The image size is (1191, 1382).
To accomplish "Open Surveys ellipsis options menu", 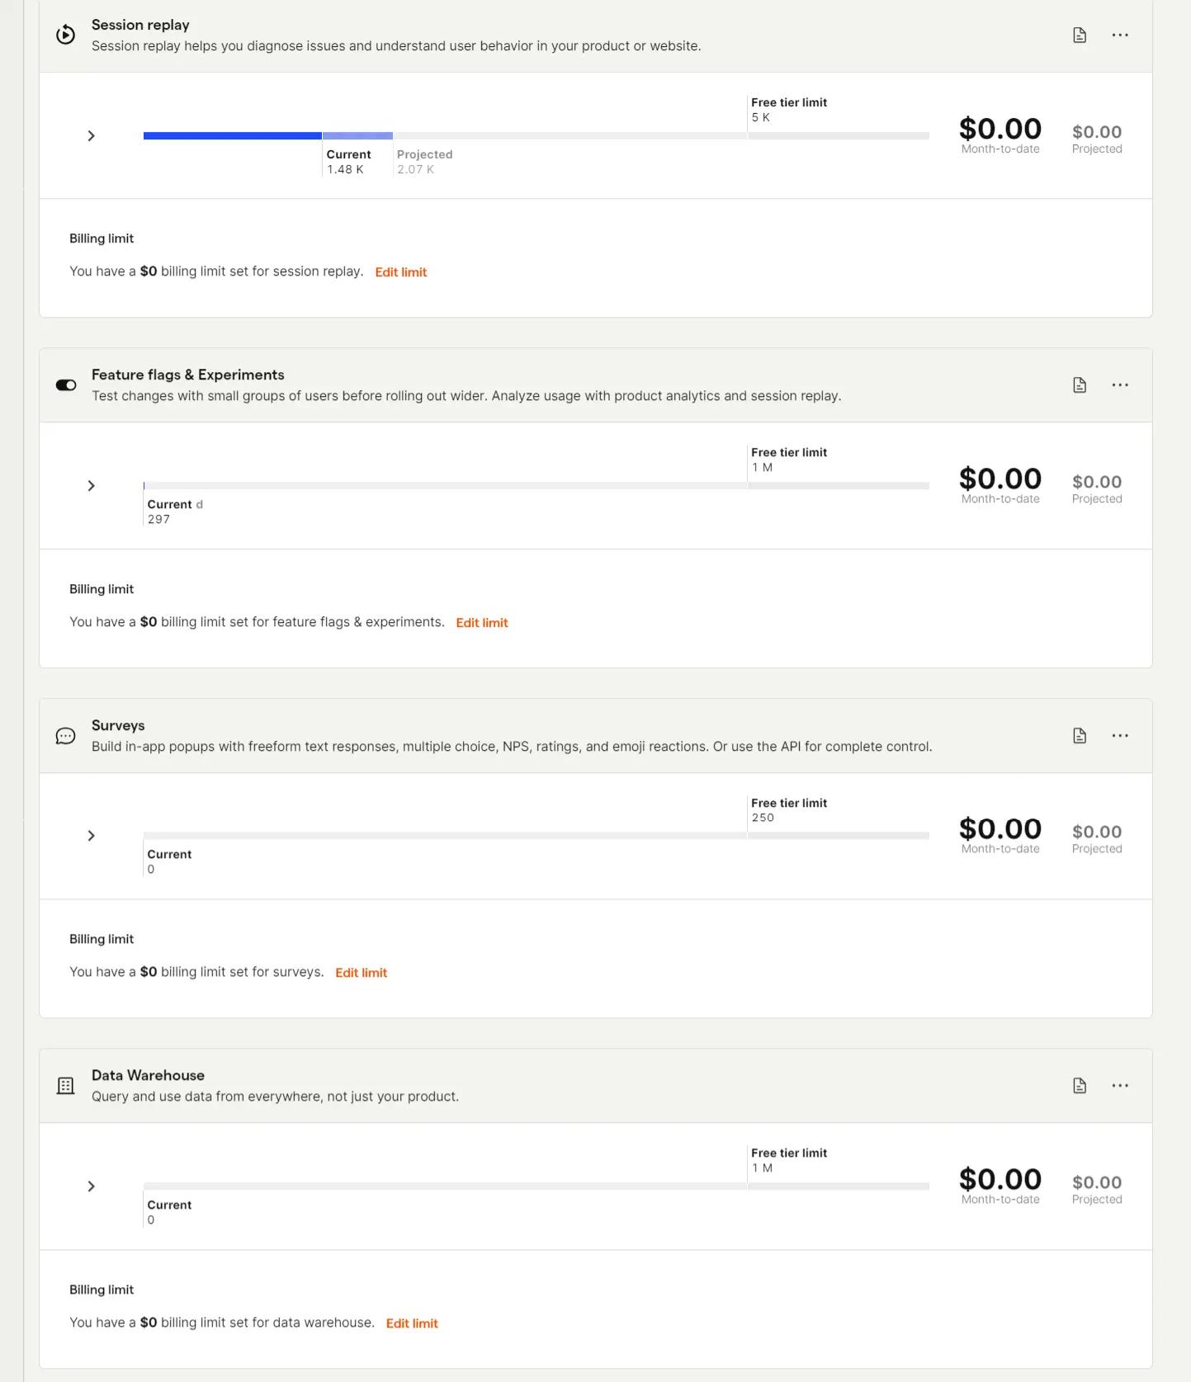I will tap(1120, 736).
